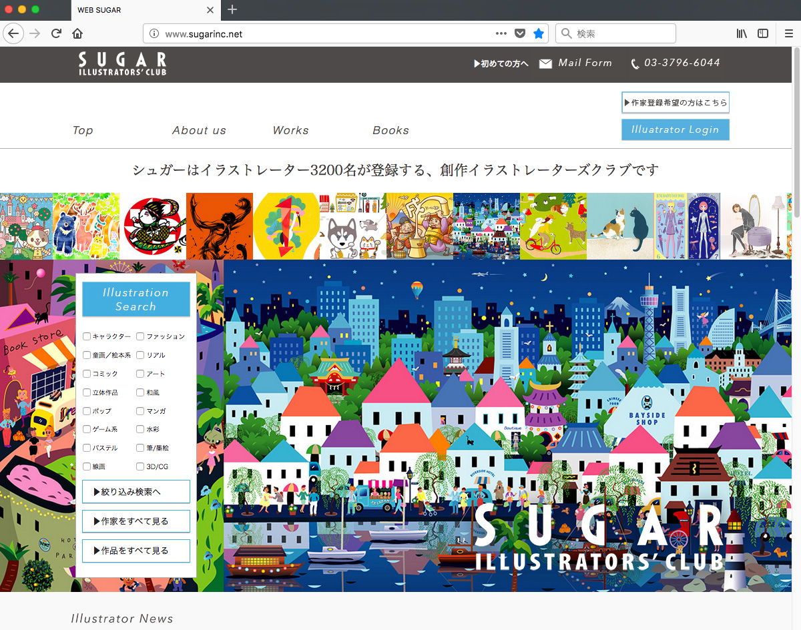Open the Mail Form link
Viewport: 801px width, 630px height.
tap(585, 63)
